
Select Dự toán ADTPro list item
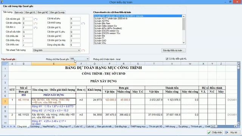[138, 21]
